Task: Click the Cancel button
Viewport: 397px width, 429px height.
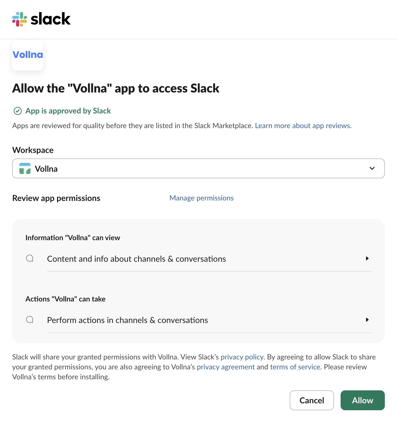Action: (x=312, y=400)
